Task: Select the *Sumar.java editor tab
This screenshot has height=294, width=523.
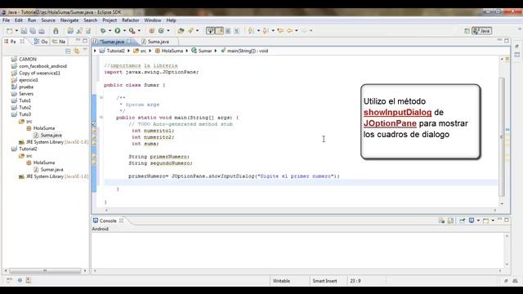Action: [x=113, y=42]
